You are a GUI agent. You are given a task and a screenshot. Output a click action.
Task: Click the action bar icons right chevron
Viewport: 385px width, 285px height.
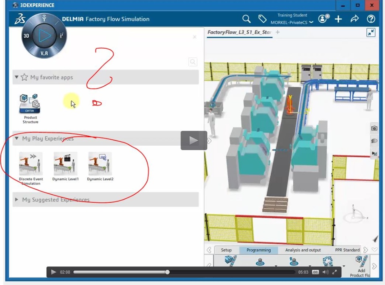[375, 266]
